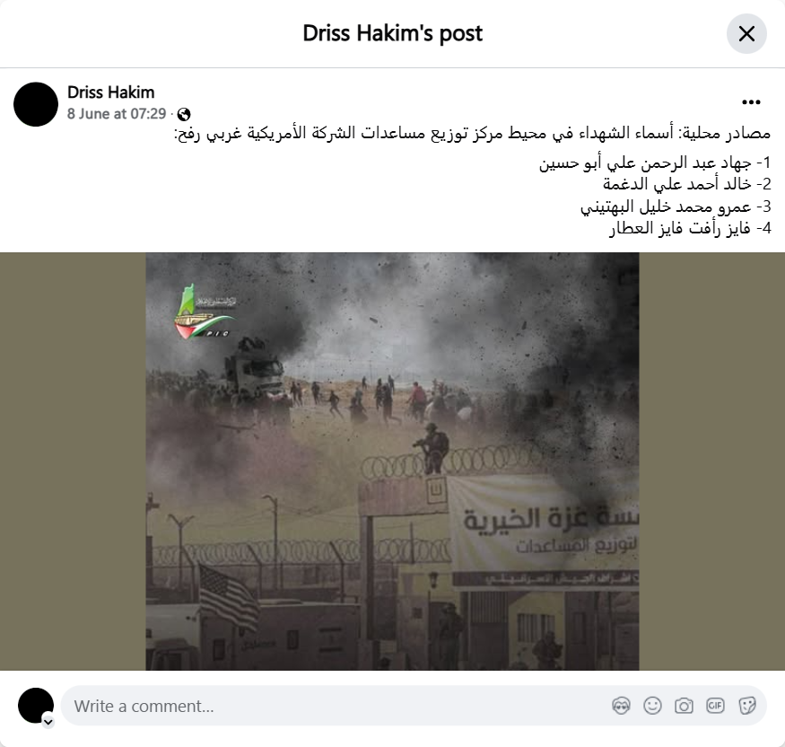Open the 8 June at 07:29 timestamp link
Image resolution: width=785 pixels, height=747 pixels.
tap(117, 114)
